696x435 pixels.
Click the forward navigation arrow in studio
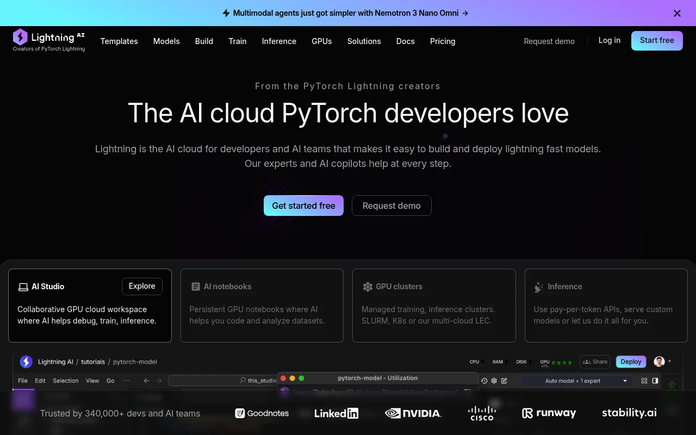(159, 381)
